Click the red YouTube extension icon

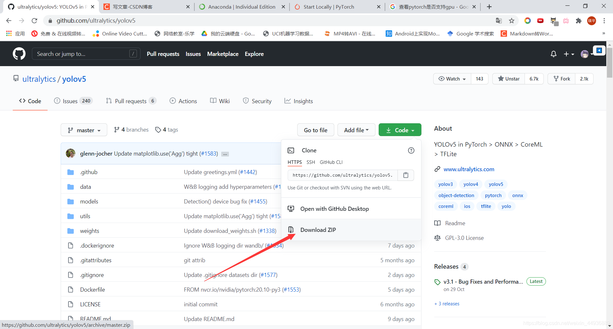(540, 21)
